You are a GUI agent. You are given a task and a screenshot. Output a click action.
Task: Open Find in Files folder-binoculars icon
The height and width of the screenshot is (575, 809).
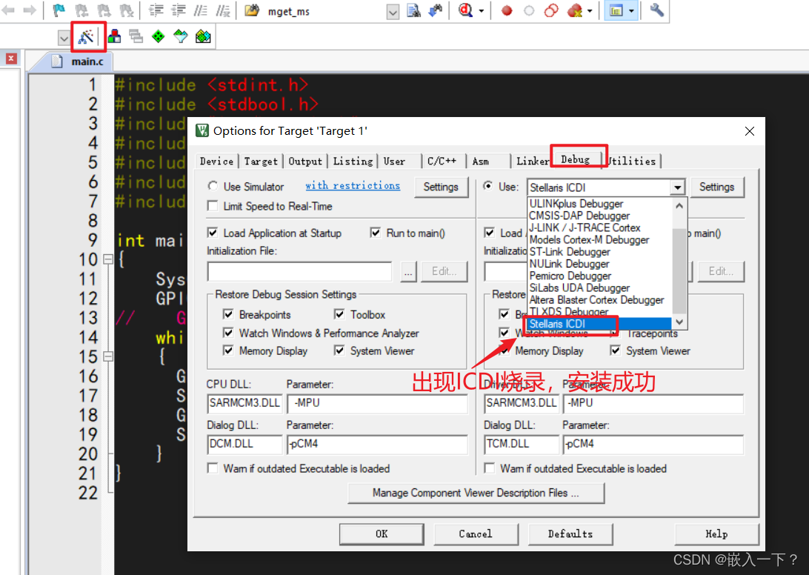tap(252, 10)
